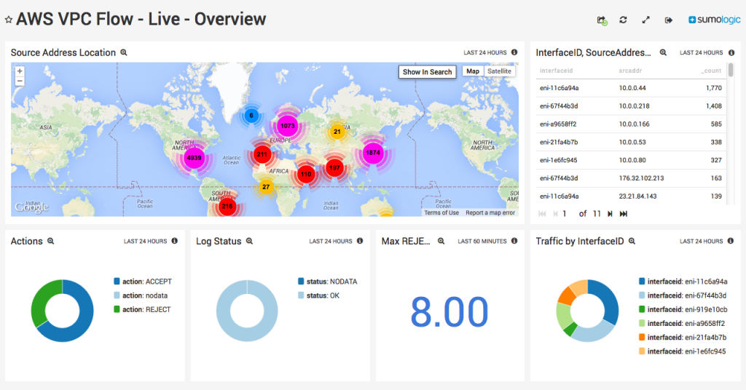
Task: Click the red cluster marker labeled 197
Action: [335, 167]
